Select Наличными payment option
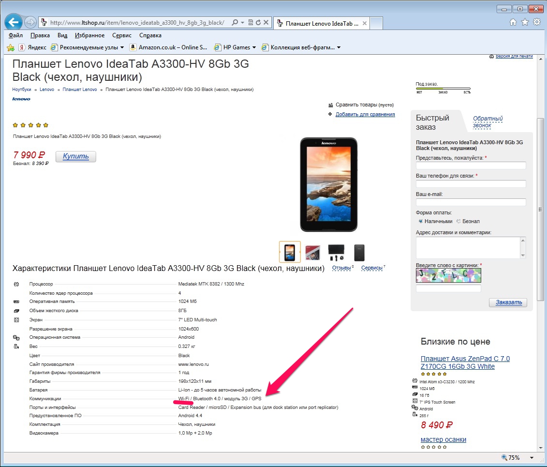Image resolution: width=547 pixels, height=467 pixels. pyautogui.click(x=421, y=221)
